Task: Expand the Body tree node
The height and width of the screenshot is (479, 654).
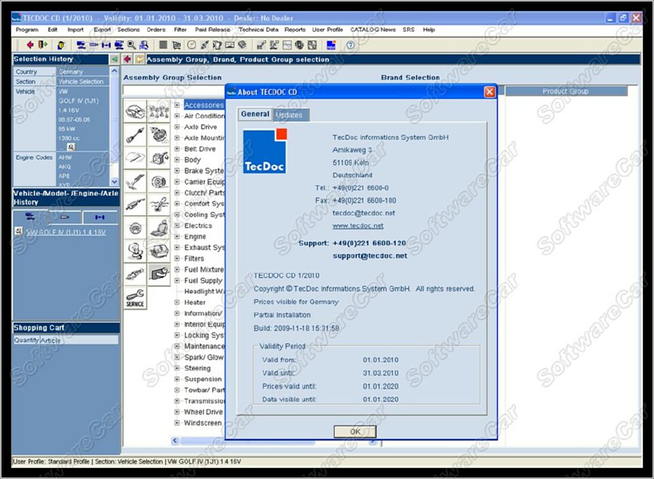Action: 177,160
